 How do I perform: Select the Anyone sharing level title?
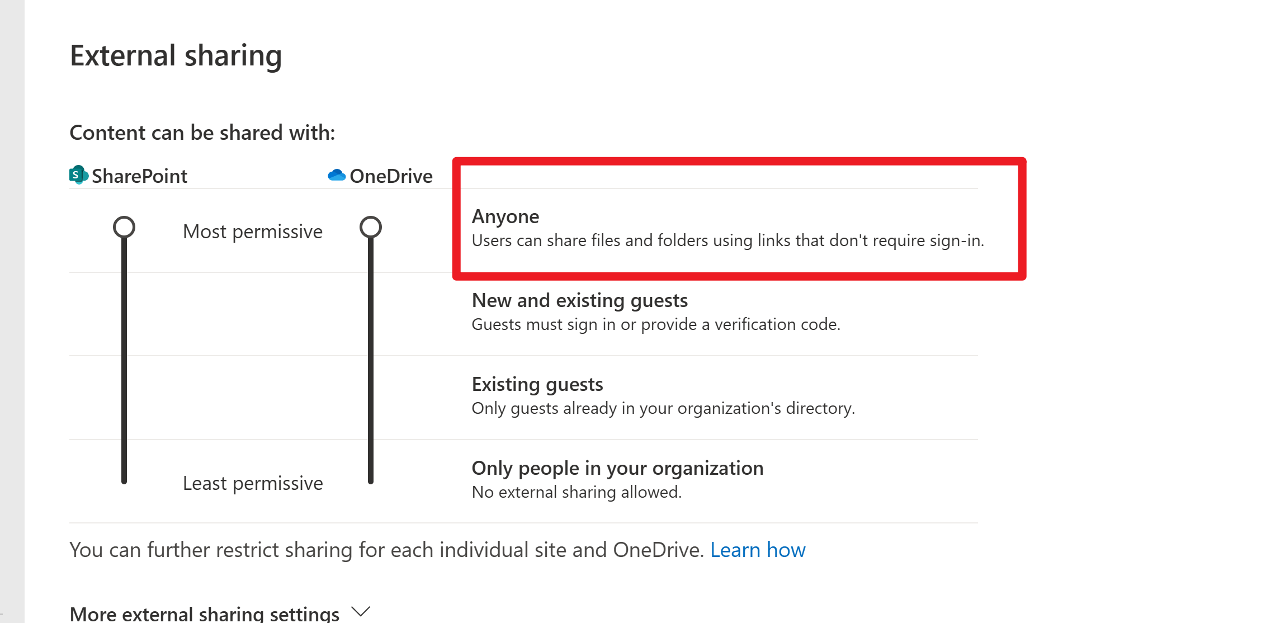pyautogui.click(x=505, y=216)
